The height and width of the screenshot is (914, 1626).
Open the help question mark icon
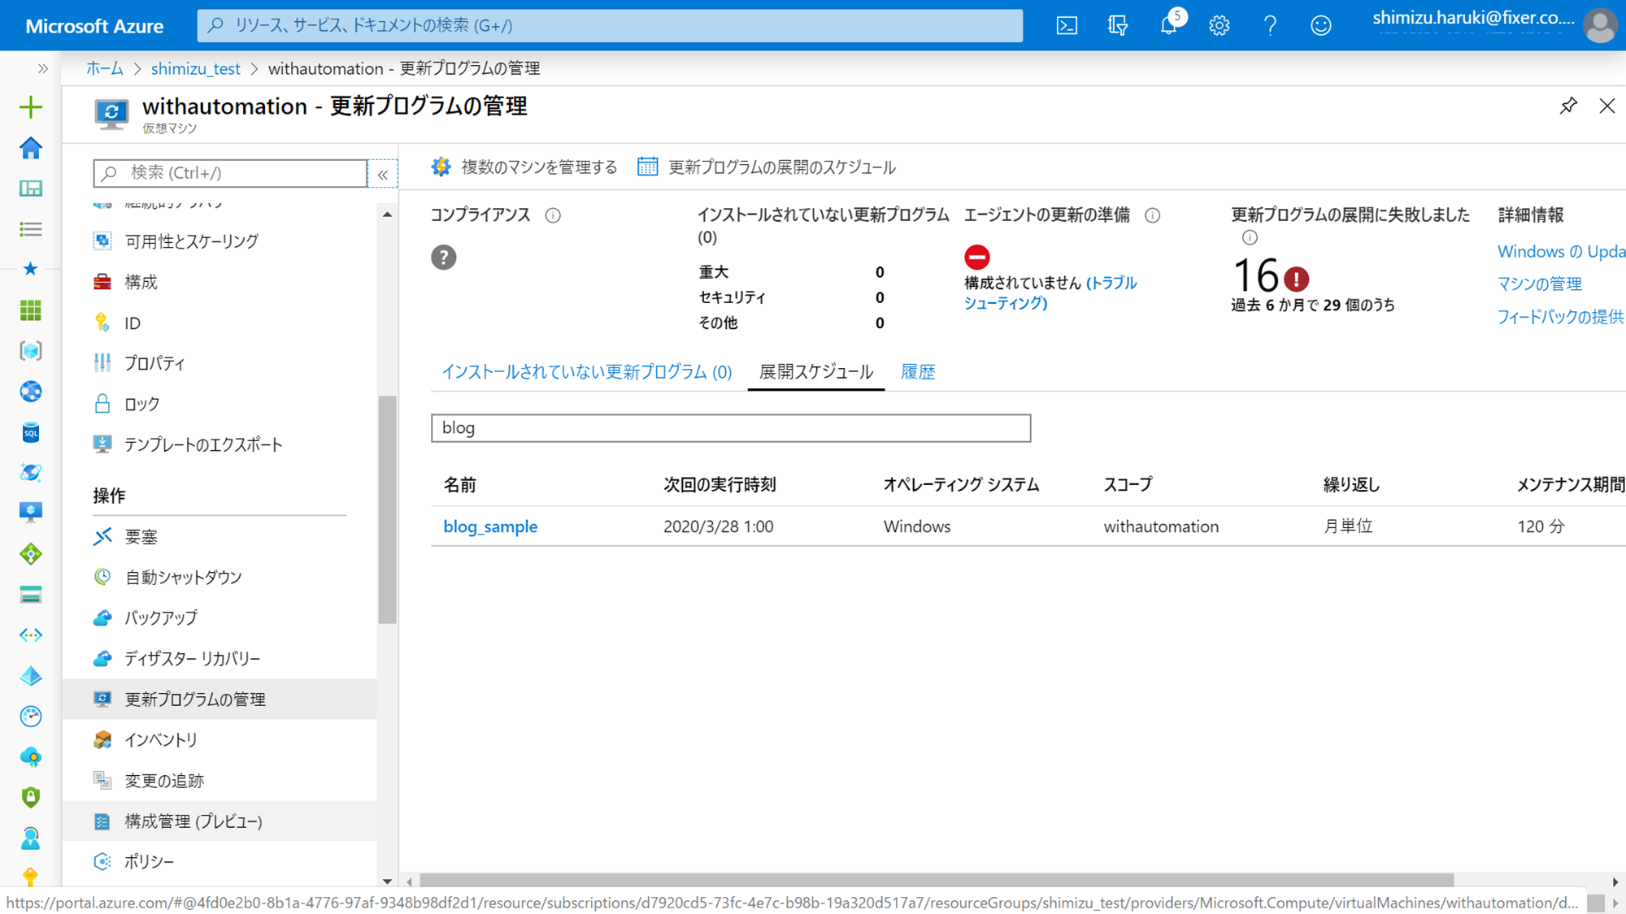coord(1270,25)
